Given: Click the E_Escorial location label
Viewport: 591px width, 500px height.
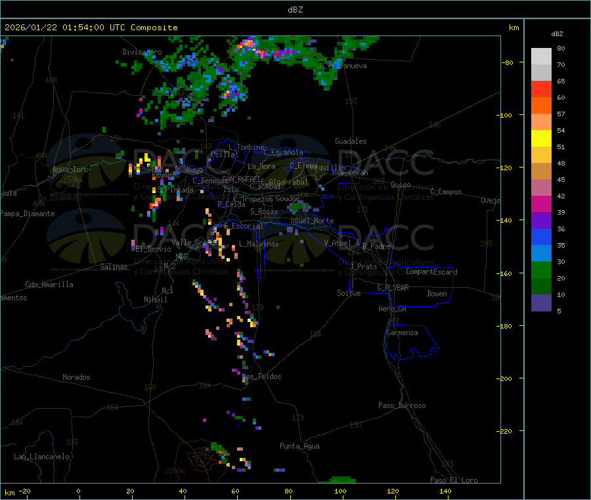Looking at the screenshot, I should pos(244,226).
